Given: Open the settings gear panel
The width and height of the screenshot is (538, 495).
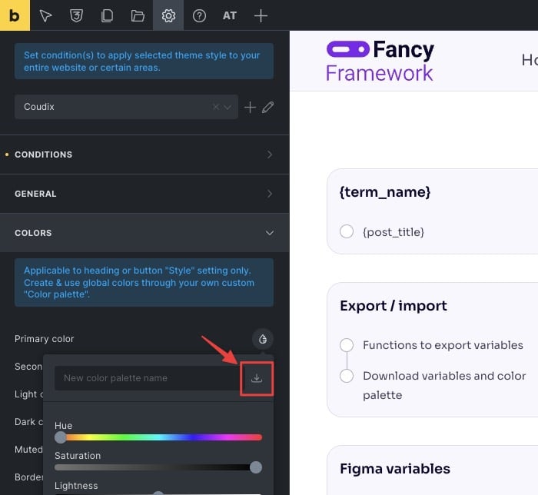Looking at the screenshot, I should (x=168, y=15).
